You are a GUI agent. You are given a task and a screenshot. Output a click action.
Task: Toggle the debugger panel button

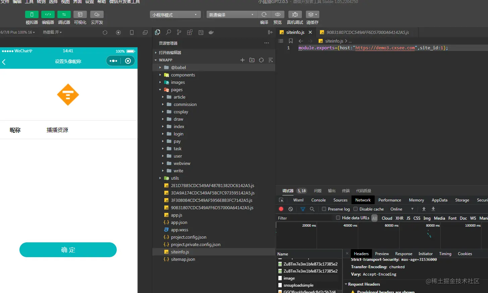point(64,14)
